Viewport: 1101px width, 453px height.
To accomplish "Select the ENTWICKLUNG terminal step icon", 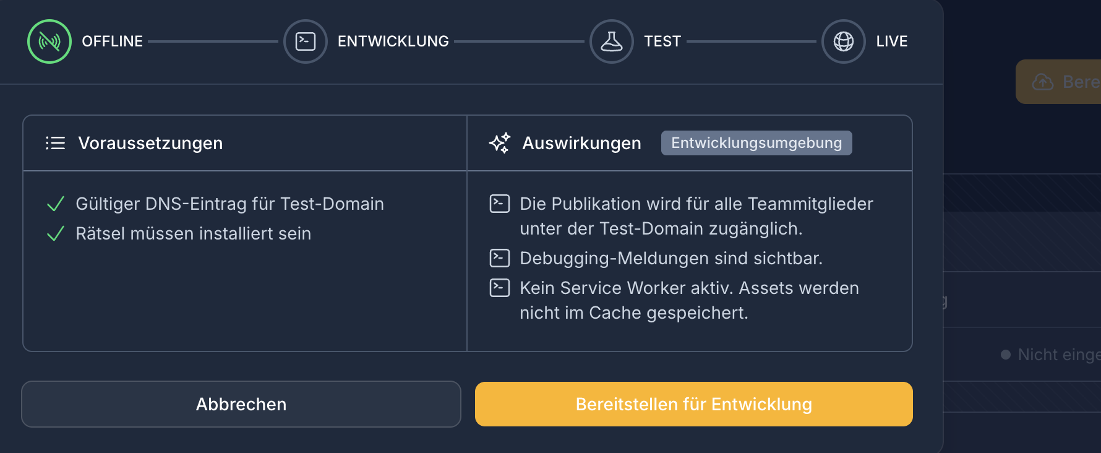I will [x=306, y=41].
